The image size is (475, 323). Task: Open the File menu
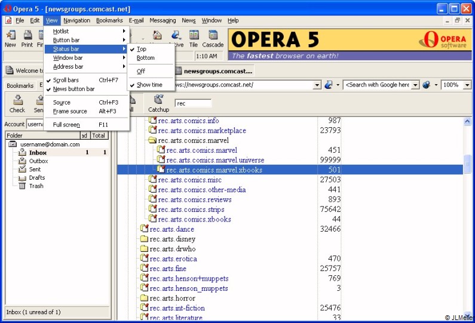coord(20,20)
